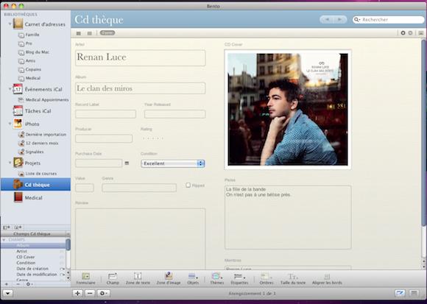
Task: Open the Condition dropdown showing Excellent
Action: tap(173, 163)
